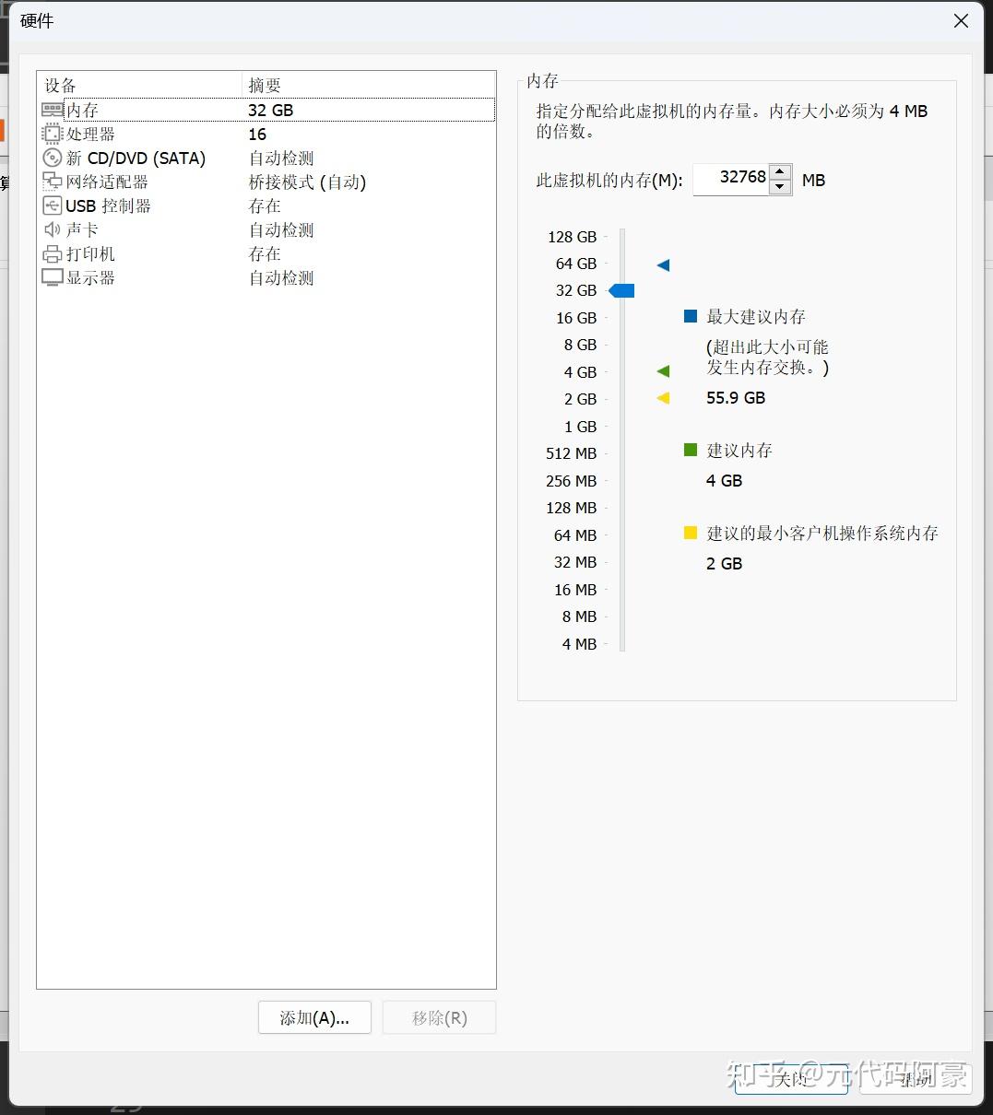This screenshot has height=1115, width=993.
Task: Click the 内存 memory stick icon
Action: coord(53,109)
